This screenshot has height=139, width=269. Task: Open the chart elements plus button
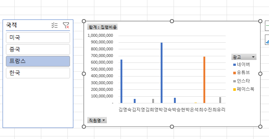tap(267, 26)
